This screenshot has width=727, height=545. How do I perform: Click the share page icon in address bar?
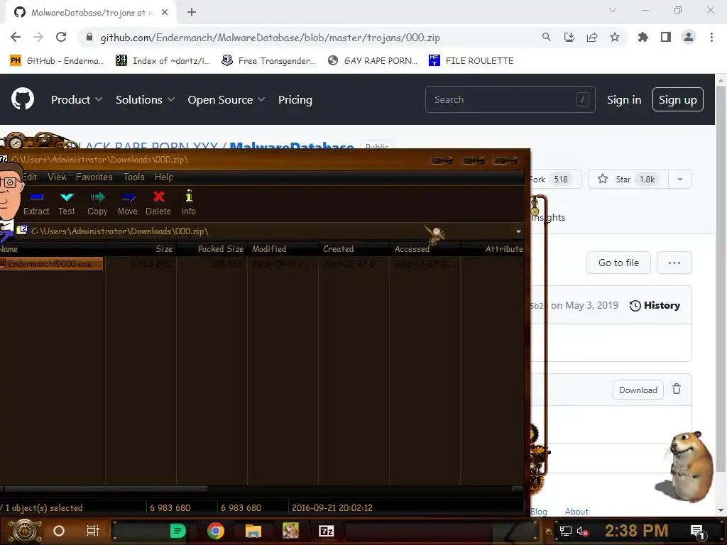pyautogui.click(x=591, y=37)
